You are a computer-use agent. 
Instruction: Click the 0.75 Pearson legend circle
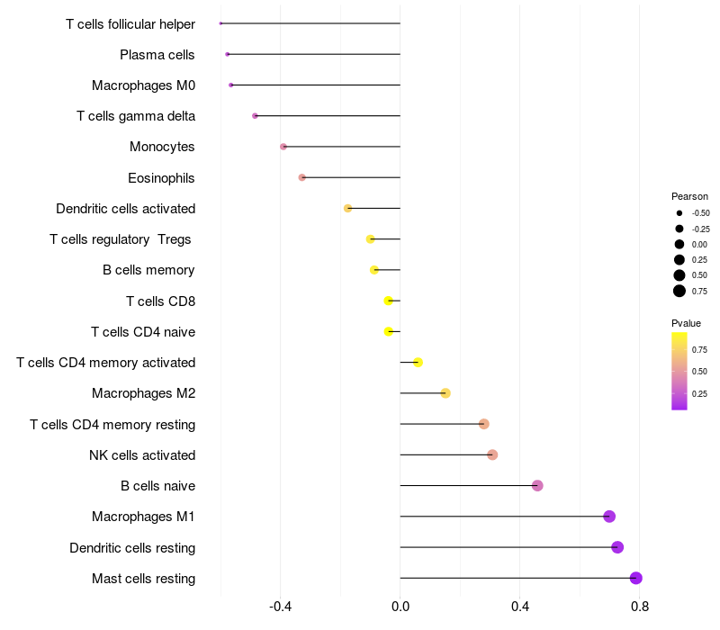tap(679, 291)
